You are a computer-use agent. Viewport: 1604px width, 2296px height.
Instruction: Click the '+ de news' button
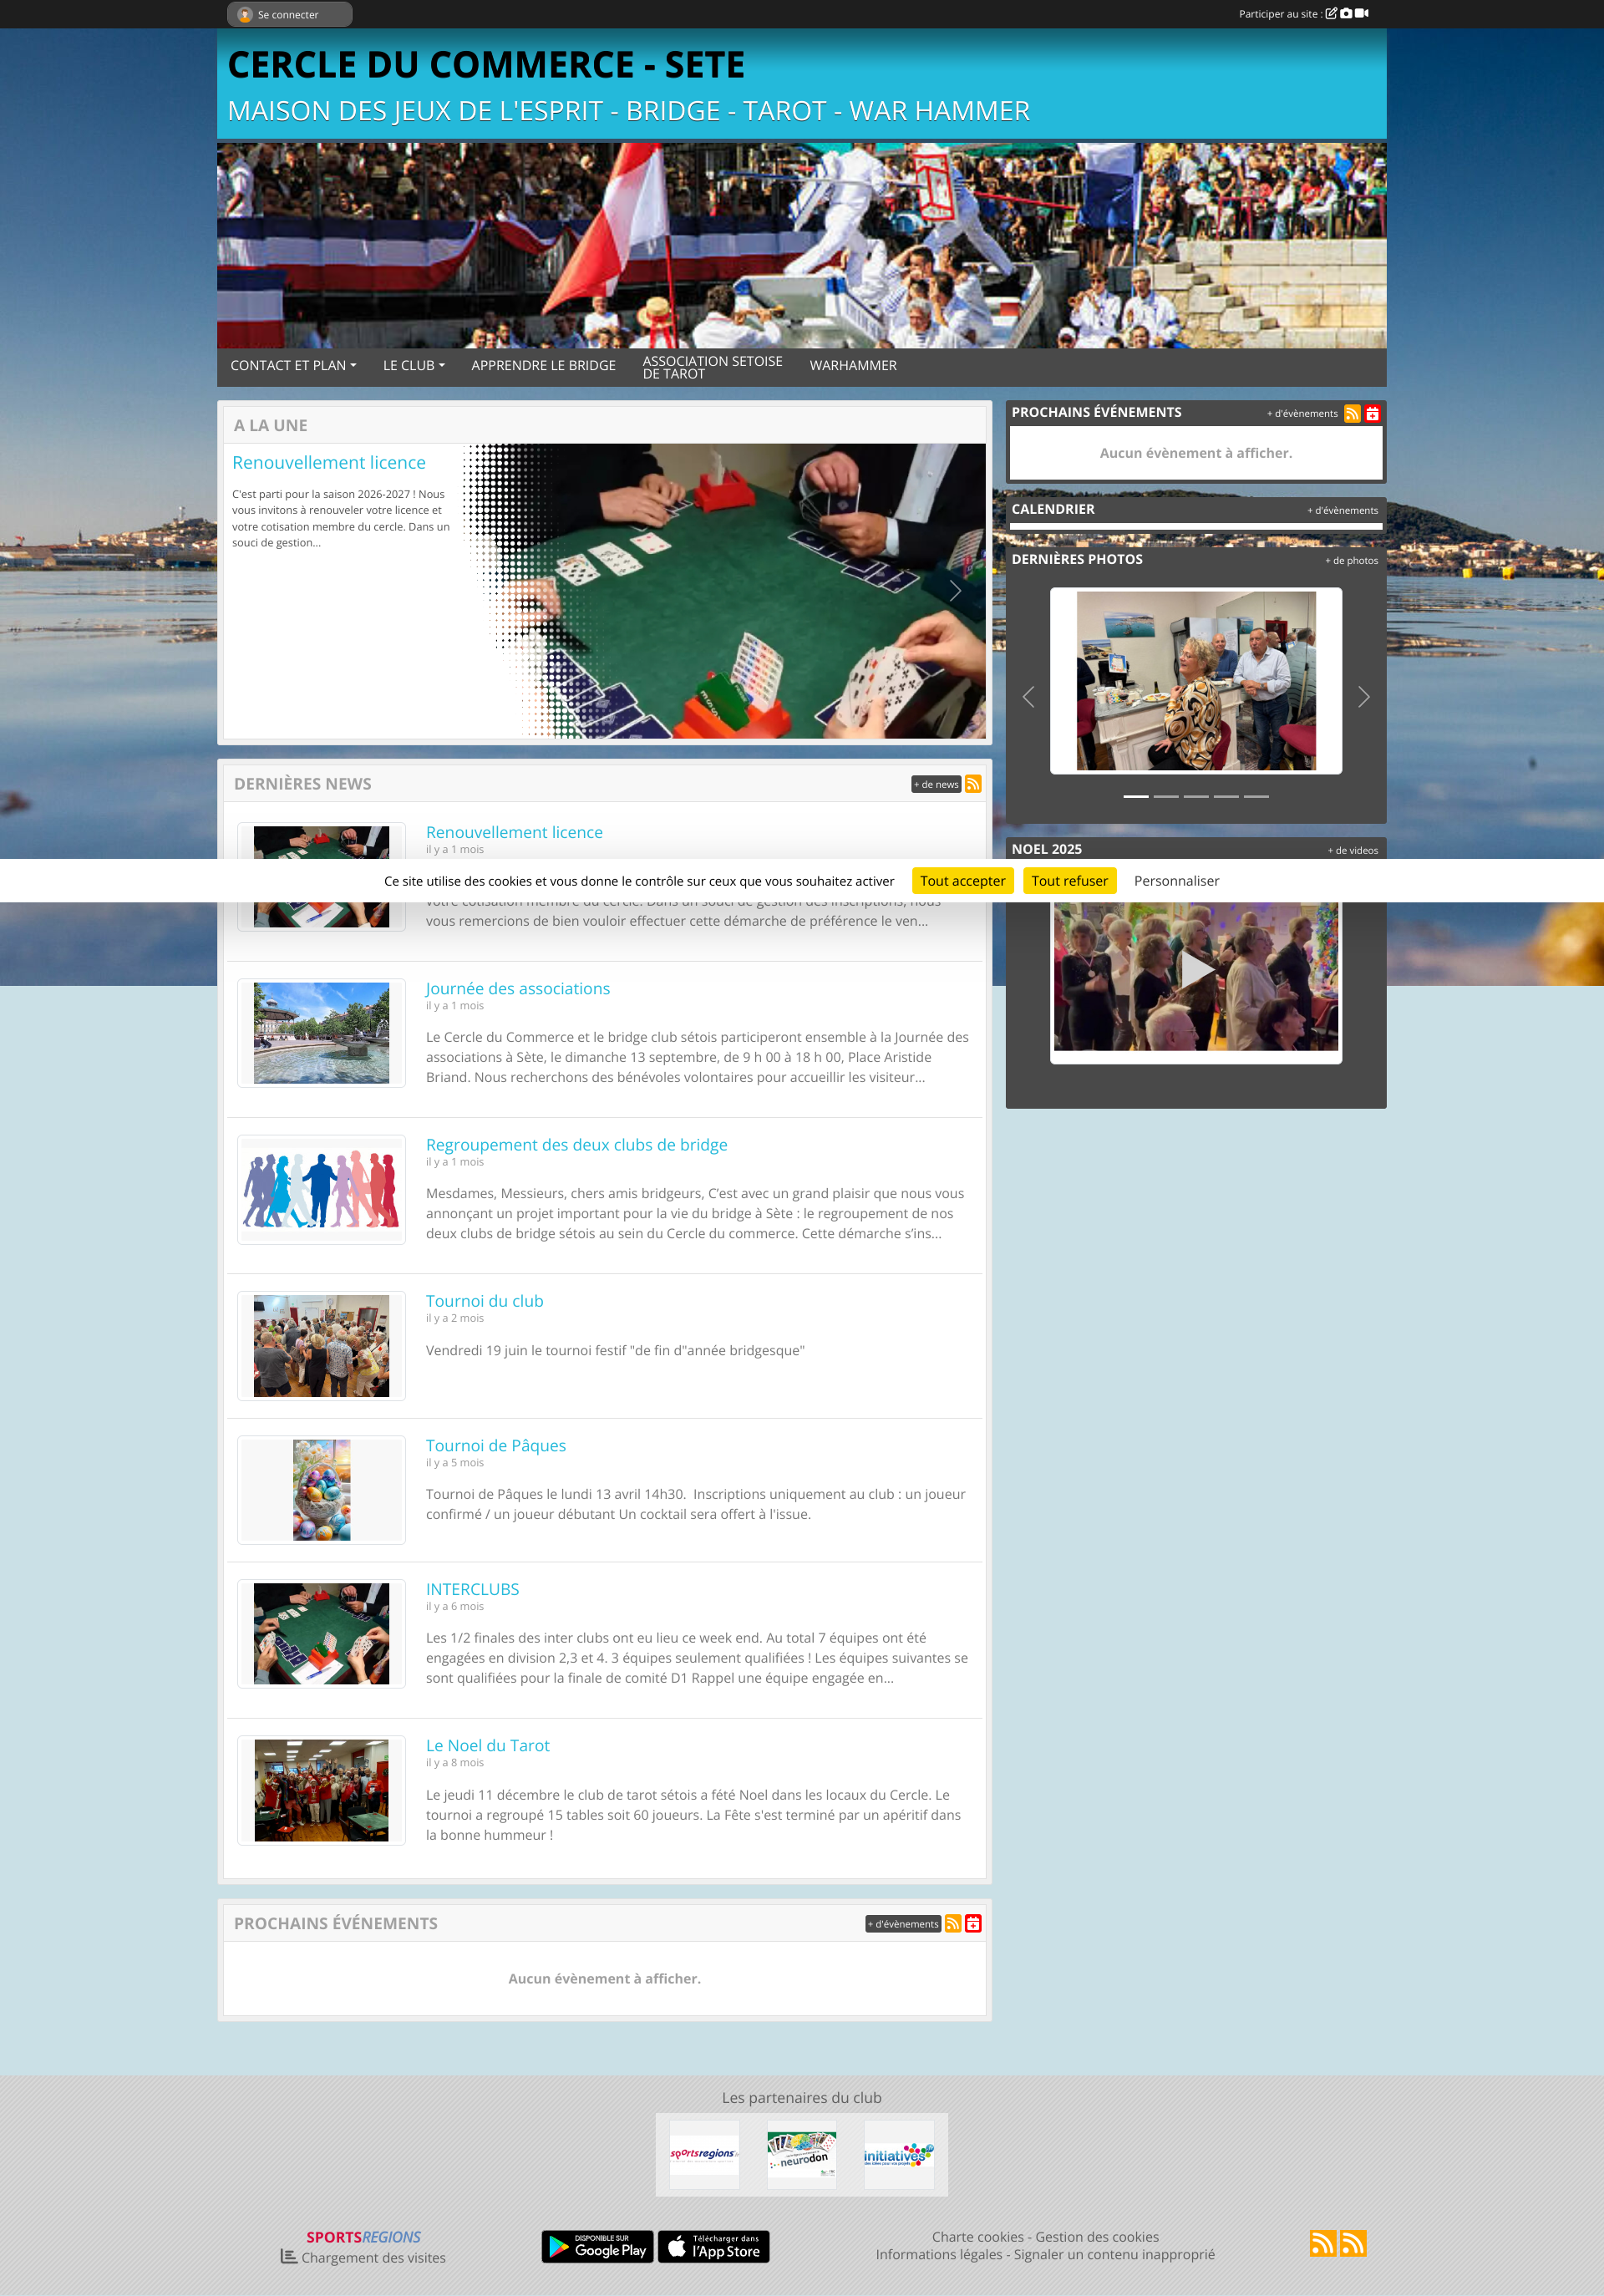point(936,784)
